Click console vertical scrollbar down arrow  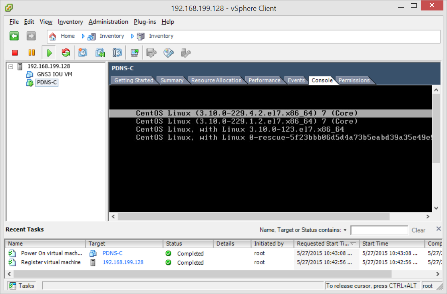[436, 208]
